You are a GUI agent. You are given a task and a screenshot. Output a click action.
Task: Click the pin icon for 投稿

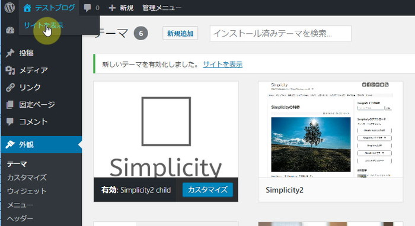(x=10, y=53)
